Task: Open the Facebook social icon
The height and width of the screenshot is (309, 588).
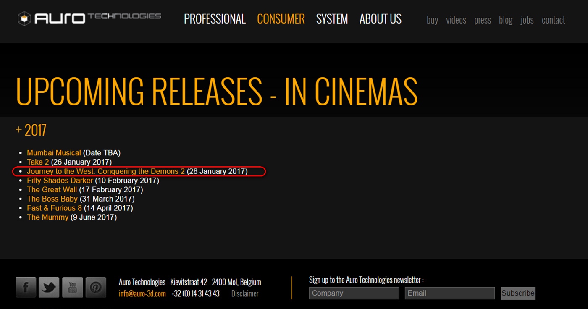Action: coord(26,288)
